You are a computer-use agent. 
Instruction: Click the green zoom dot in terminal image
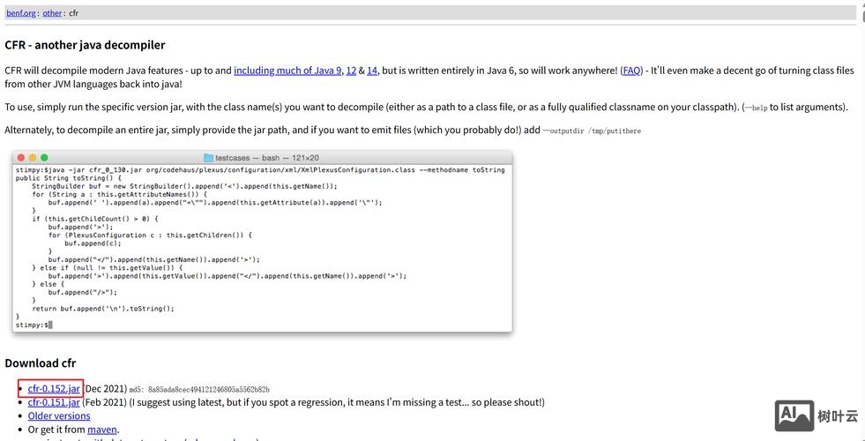tap(45, 157)
